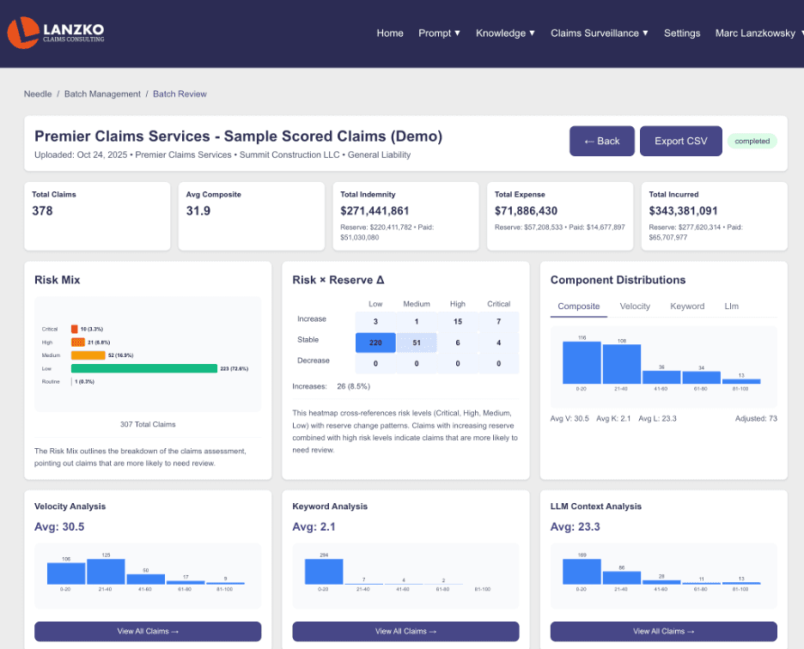View All Claims under Velocity Analysis
This screenshot has width=804, height=649.
click(147, 631)
